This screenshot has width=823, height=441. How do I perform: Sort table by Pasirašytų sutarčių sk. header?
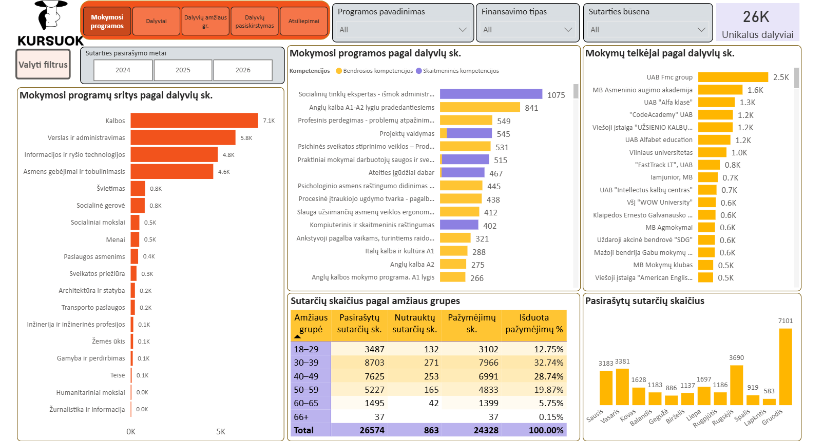tap(359, 324)
